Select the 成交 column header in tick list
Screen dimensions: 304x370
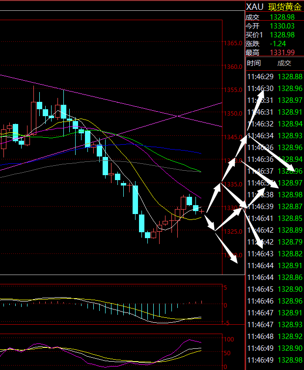284,63
